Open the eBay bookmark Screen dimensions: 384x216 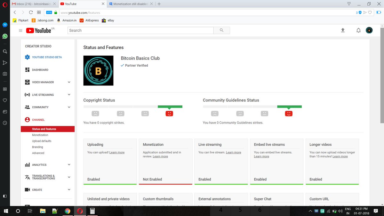point(108,20)
